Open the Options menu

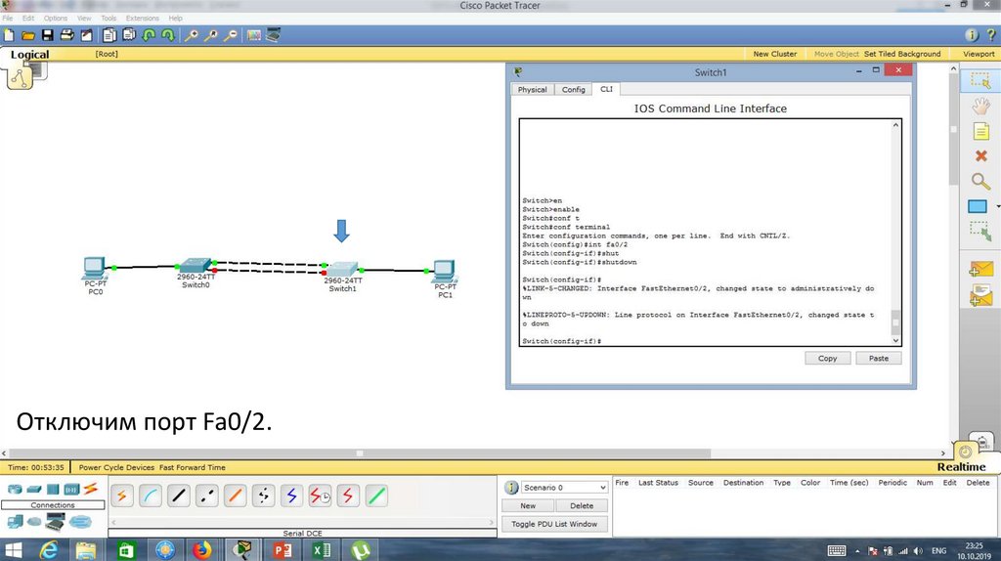[56, 19]
